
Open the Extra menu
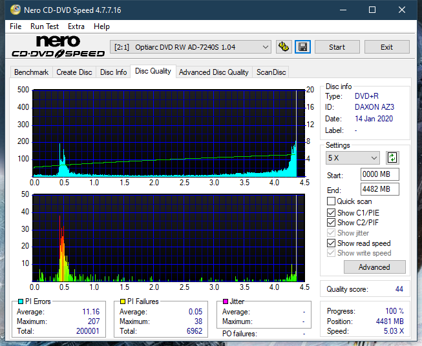pos(76,26)
